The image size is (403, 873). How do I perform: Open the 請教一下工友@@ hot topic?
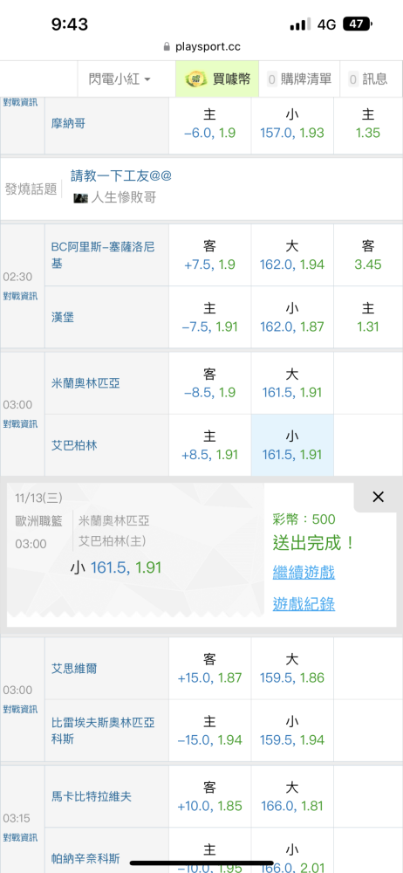tap(120, 175)
